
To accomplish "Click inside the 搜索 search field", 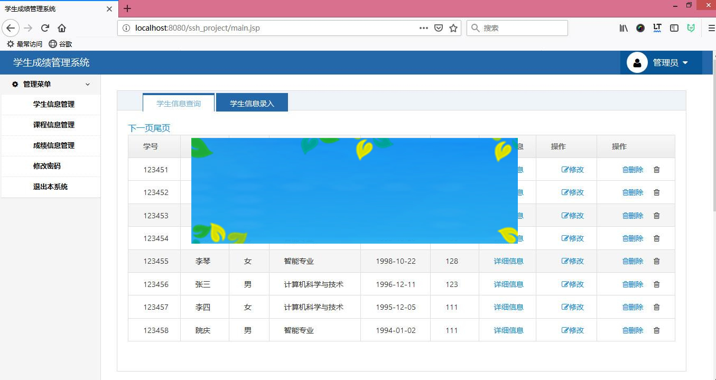I will click(518, 27).
